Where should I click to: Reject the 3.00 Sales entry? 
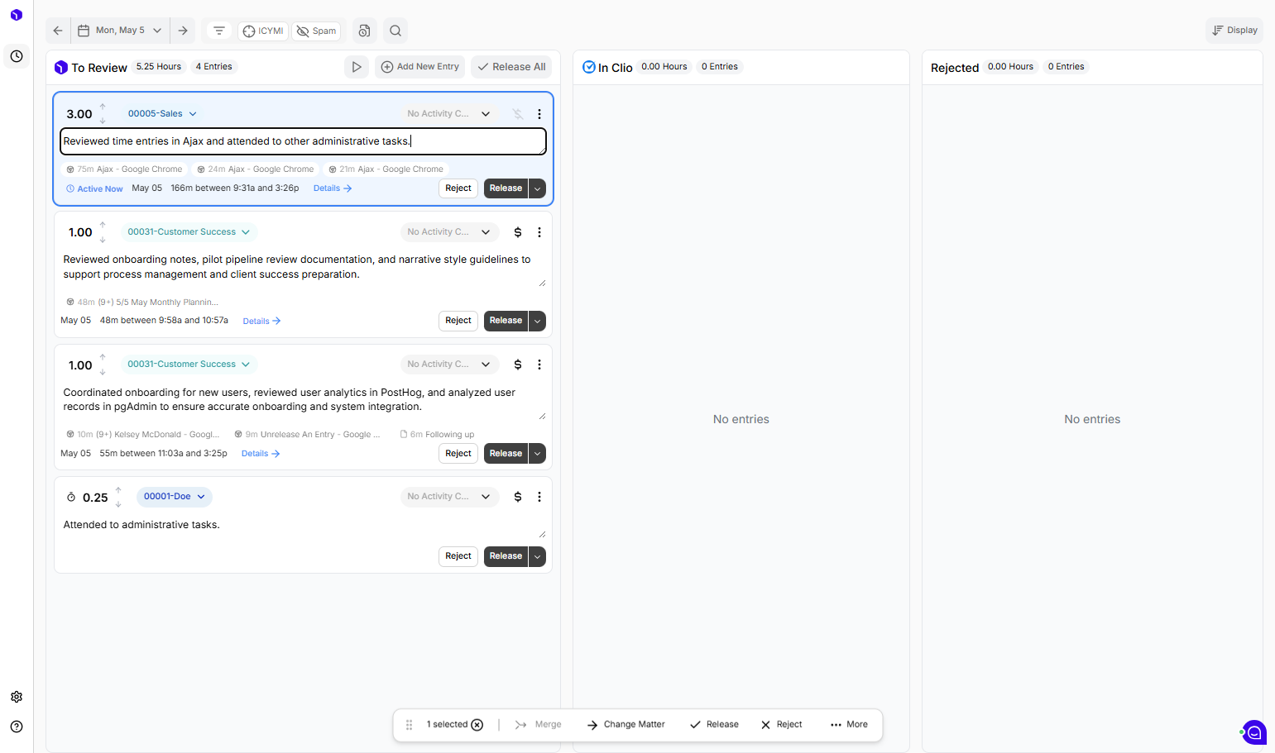(x=458, y=188)
